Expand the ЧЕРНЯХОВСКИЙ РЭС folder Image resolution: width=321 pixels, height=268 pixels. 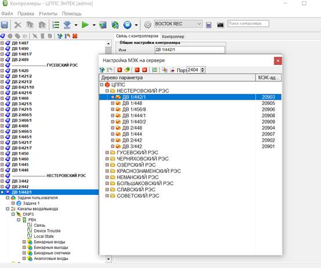(x=107, y=158)
